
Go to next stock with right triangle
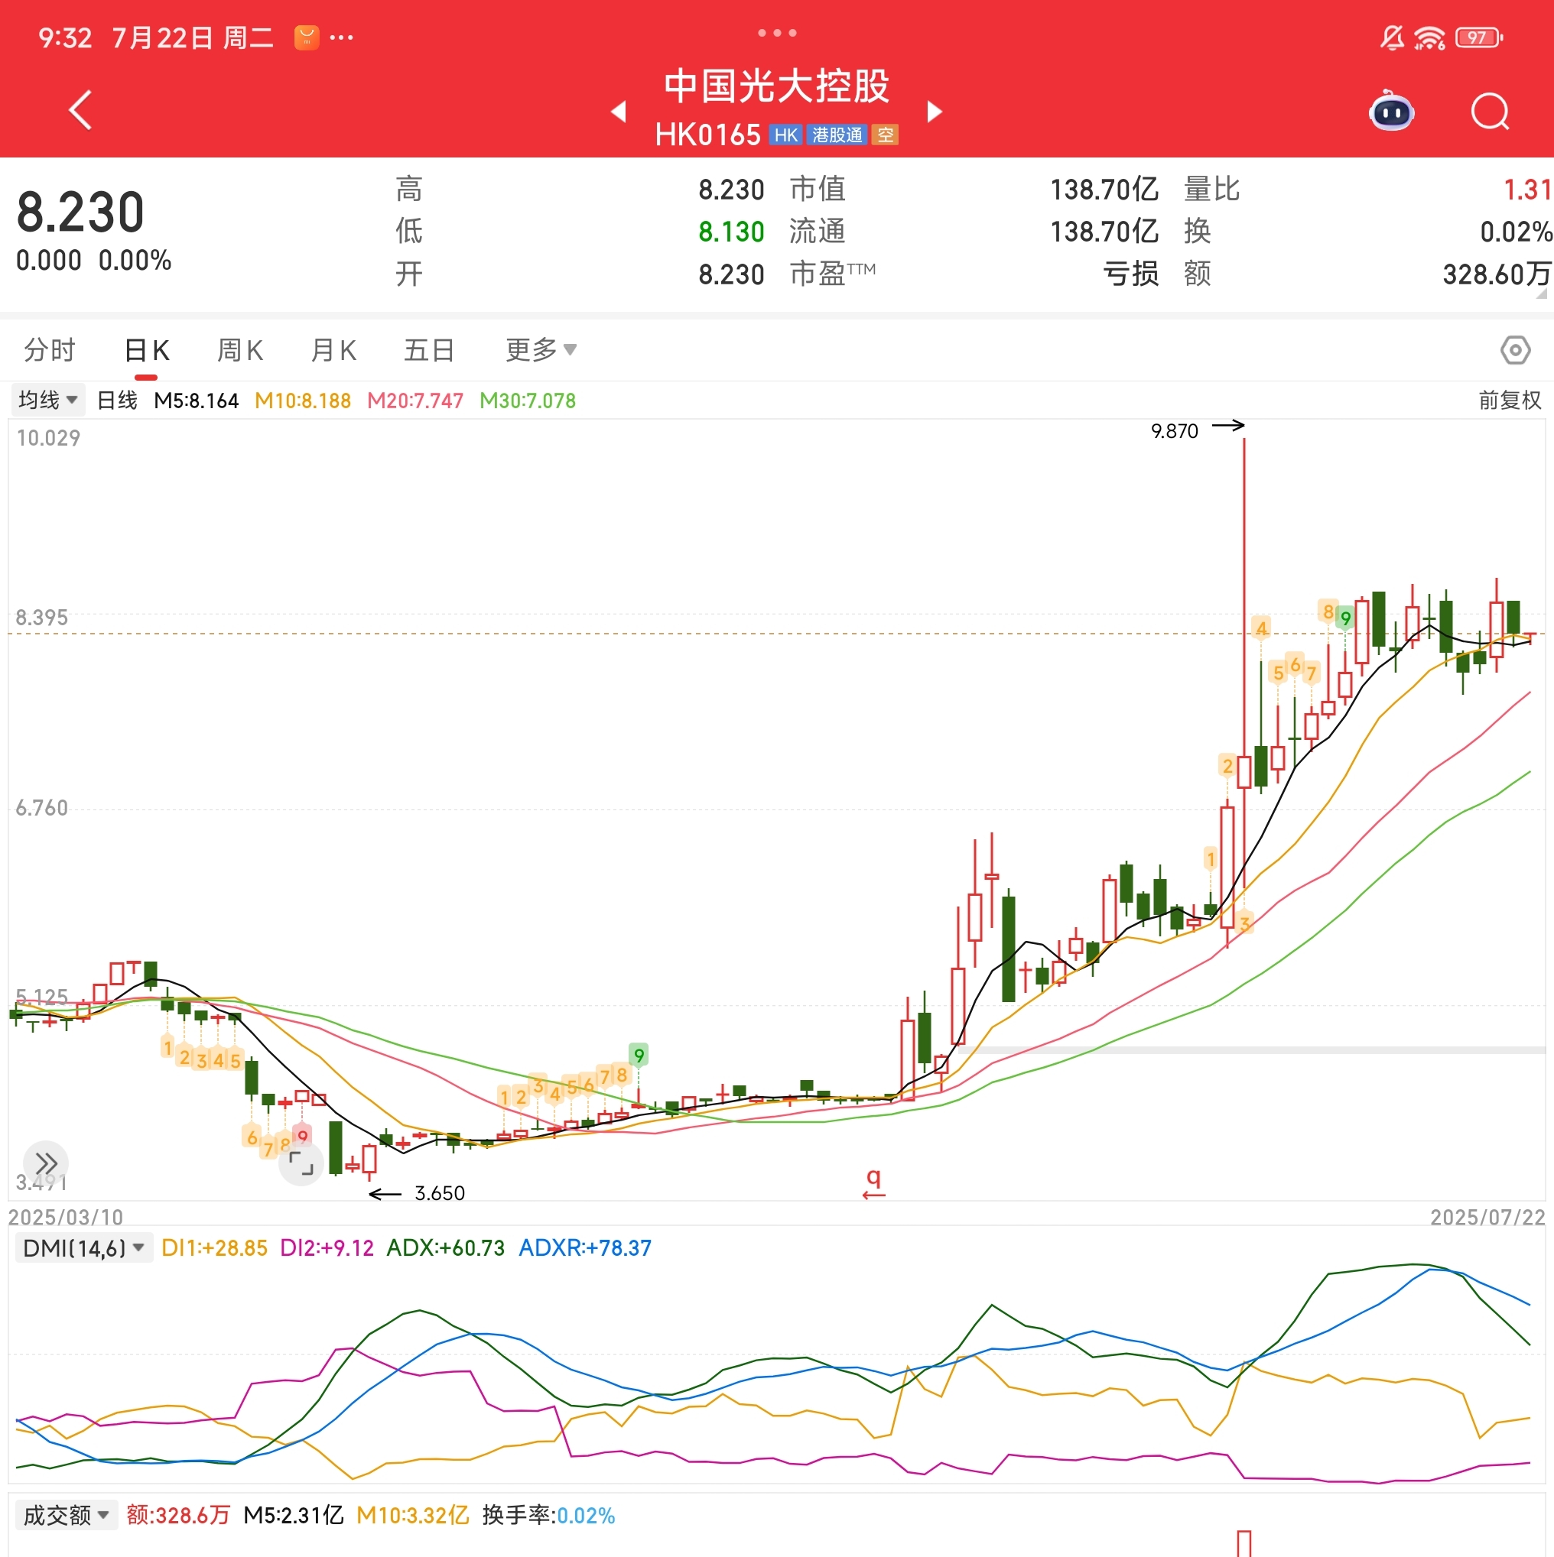[x=935, y=112]
